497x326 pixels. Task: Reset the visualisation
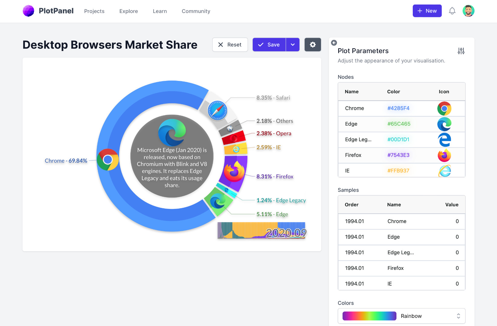pos(230,44)
